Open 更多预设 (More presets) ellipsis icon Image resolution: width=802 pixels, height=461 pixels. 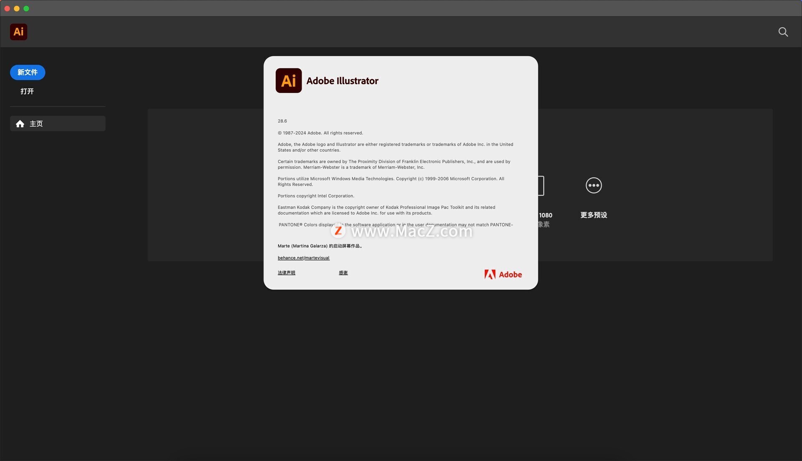pyautogui.click(x=594, y=185)
